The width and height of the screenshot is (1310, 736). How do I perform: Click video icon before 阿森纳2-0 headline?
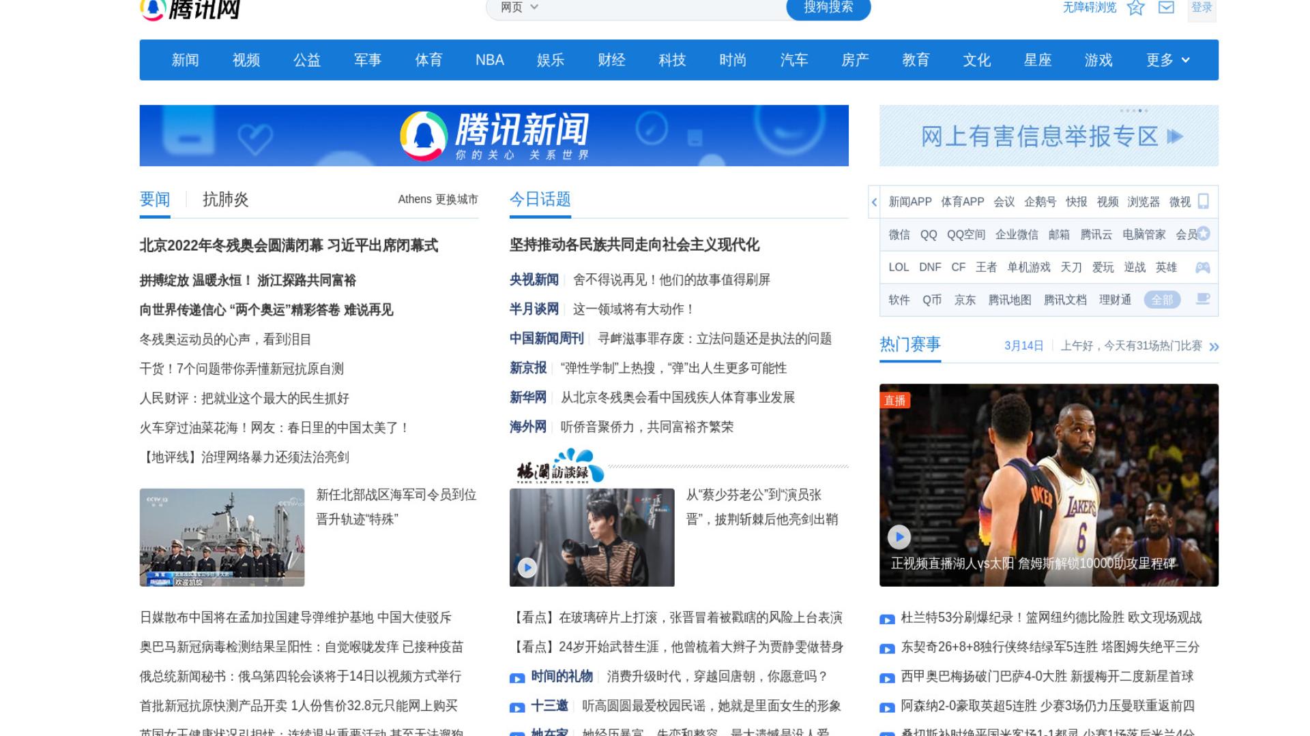pos(887,707)
